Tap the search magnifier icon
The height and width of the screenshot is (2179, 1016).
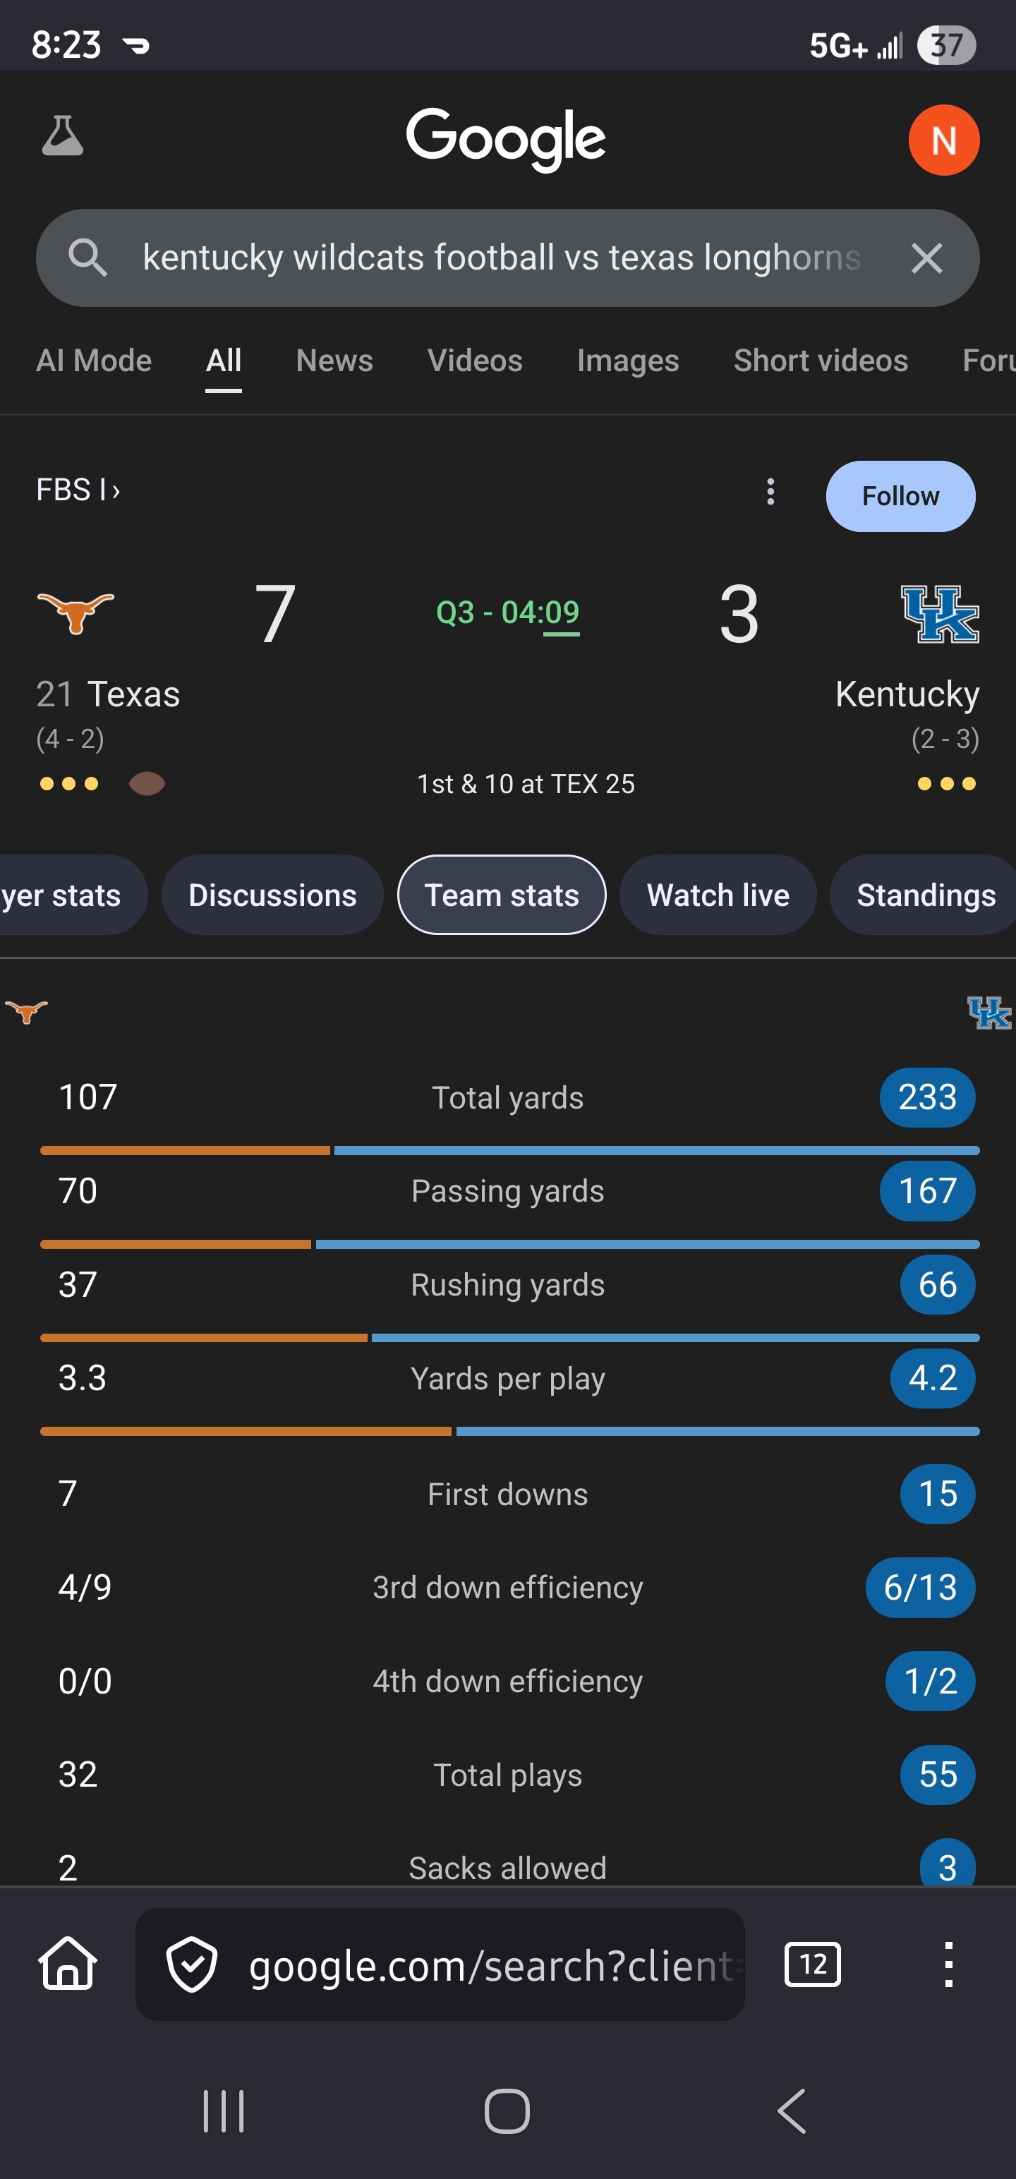pyautogui.click(x=88, y=257)
